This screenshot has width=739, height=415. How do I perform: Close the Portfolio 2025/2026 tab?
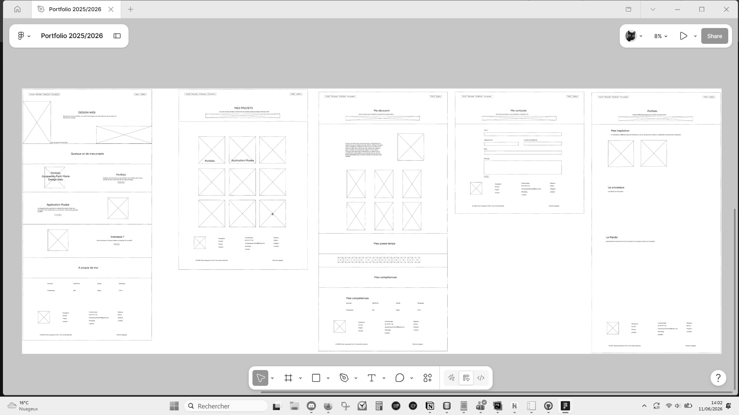click(111, 9)
